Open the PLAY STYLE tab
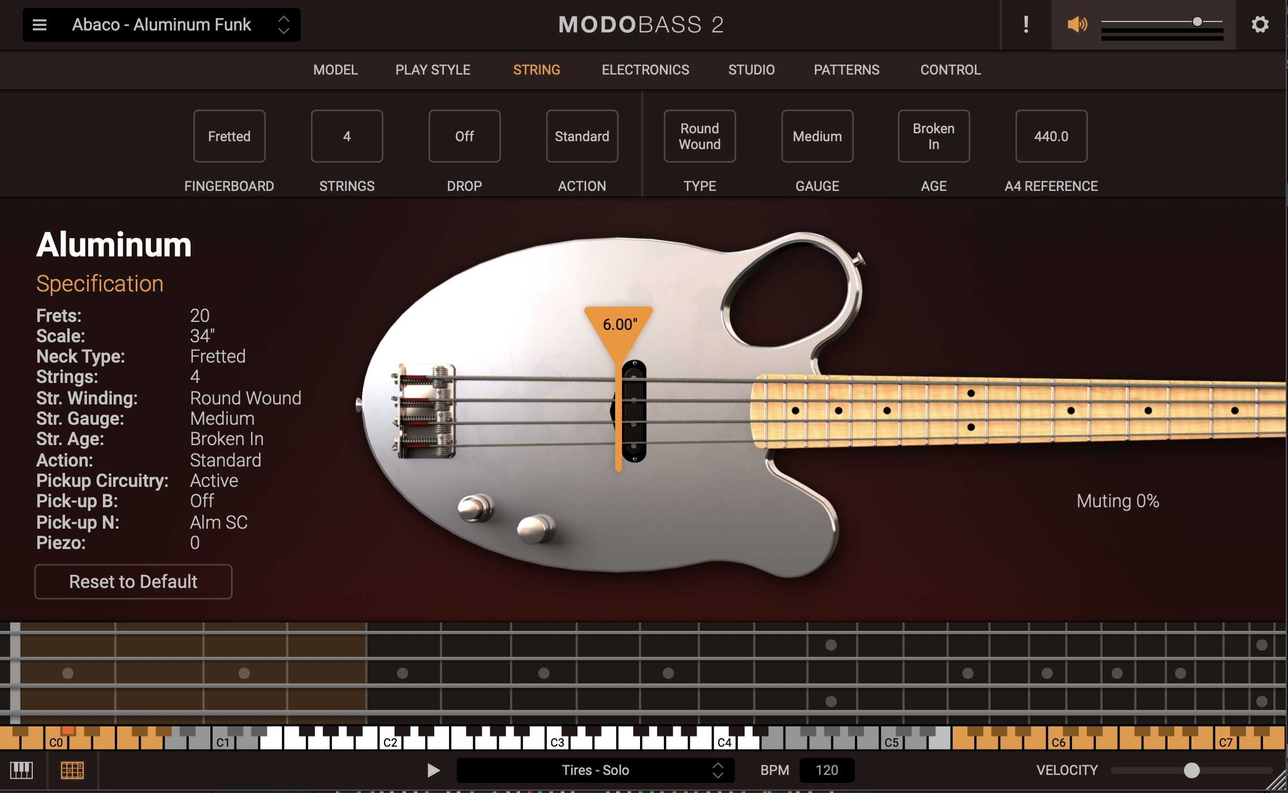The image size is (1288, 793). [x=433, y=70]
